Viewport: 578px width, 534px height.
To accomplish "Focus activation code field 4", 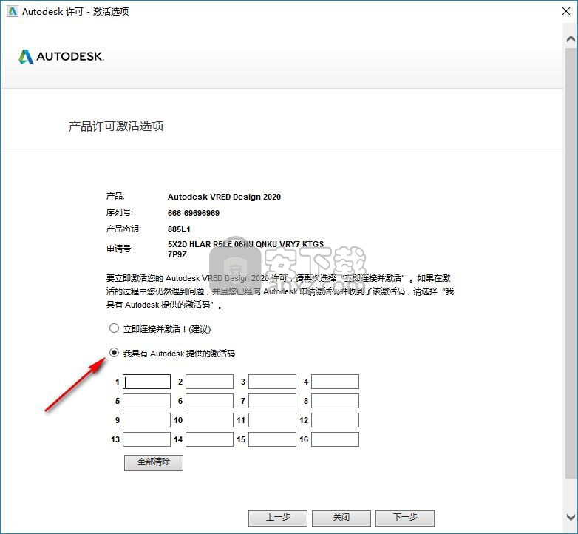I will tap(335, 382).
